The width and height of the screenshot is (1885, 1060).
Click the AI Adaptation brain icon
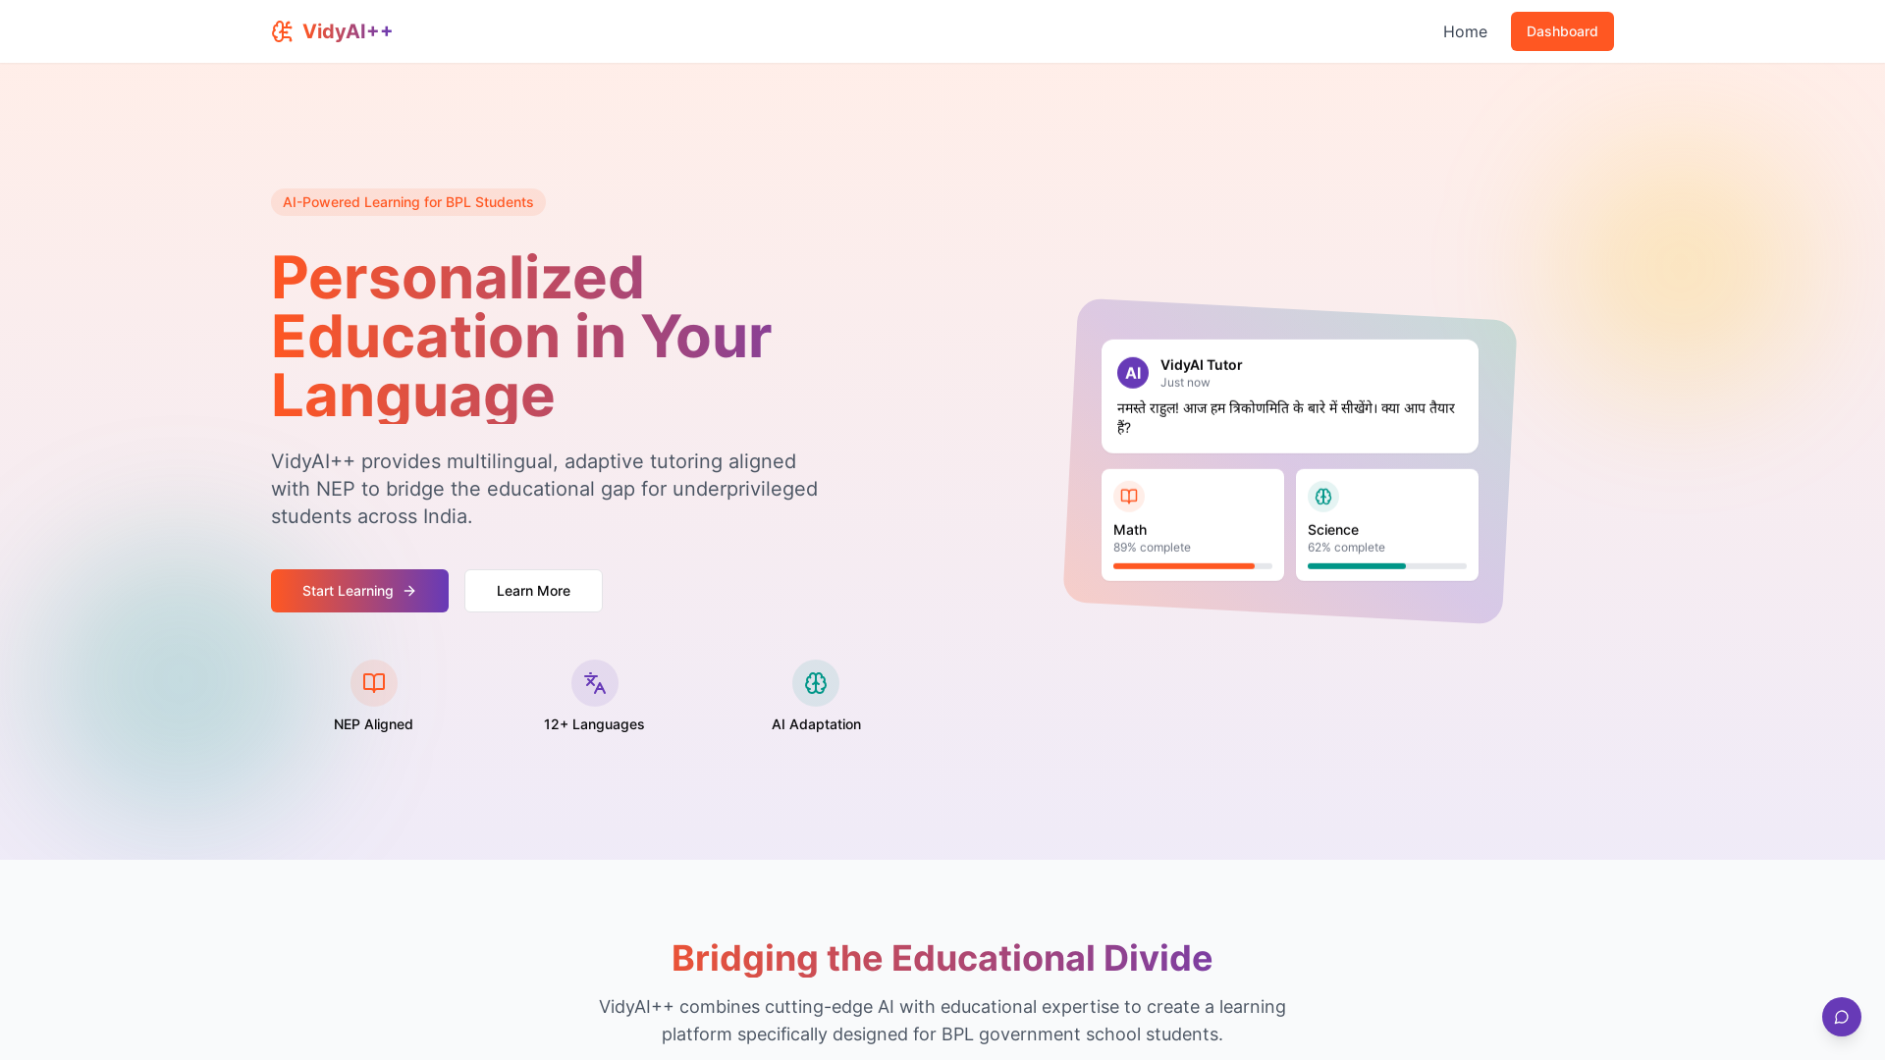[x=816, y=683]
